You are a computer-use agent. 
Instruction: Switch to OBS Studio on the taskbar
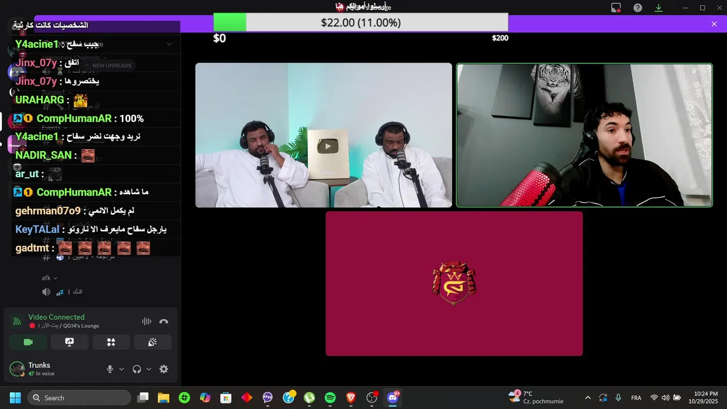[372, 398]
